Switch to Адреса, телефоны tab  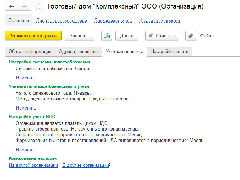point(79,52)
